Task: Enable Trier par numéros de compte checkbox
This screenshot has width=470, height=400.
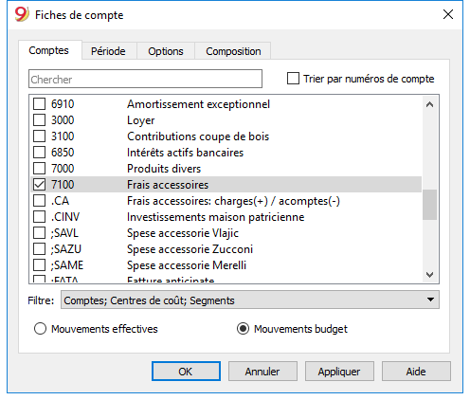Action: [x=293, y=79]
